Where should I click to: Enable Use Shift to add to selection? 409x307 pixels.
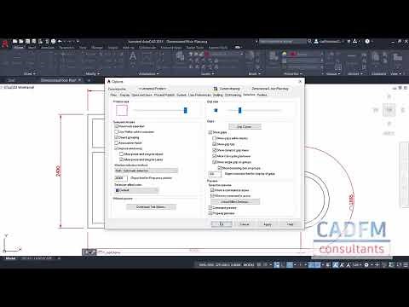(x=116, y=132)
